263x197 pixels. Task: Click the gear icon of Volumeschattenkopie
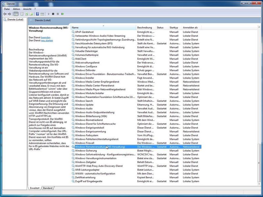(73, 55)
